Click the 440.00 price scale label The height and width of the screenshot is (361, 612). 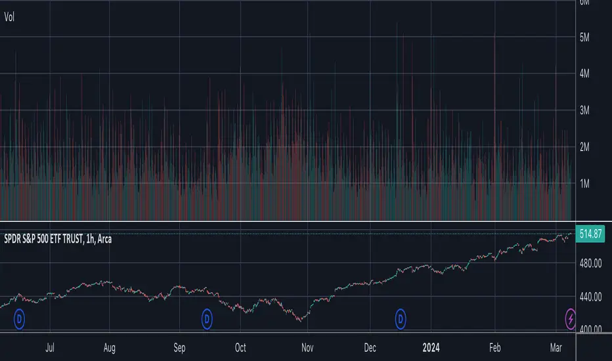pyautogui.click(x=590, y=297)
